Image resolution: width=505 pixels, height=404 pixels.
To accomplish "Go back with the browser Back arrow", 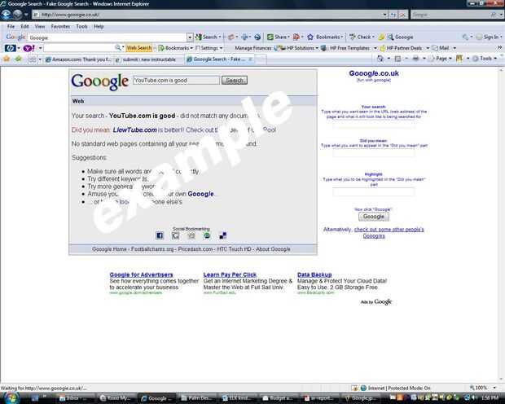I will tap(7, 15).
